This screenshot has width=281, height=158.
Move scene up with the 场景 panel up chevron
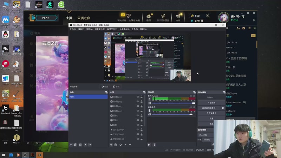(85, 145)
